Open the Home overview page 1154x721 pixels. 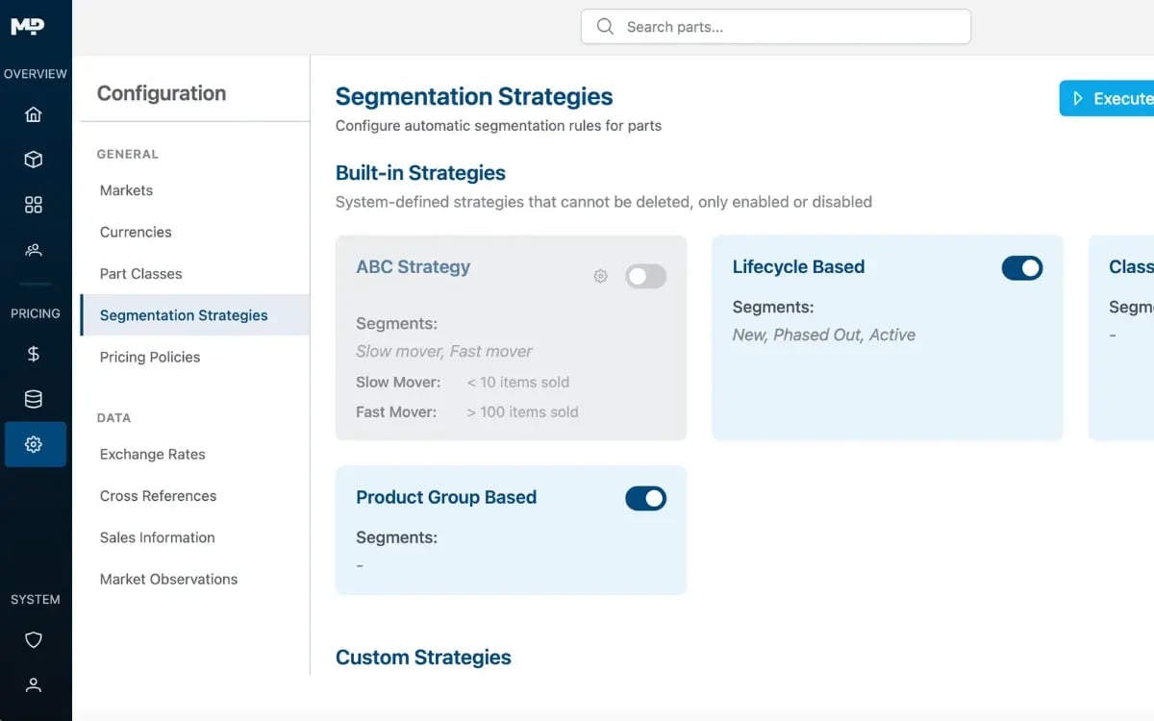(x=34, y=114)
